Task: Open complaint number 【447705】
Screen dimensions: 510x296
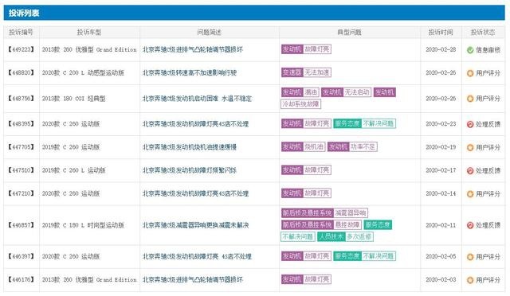Action: click(22, 147)
